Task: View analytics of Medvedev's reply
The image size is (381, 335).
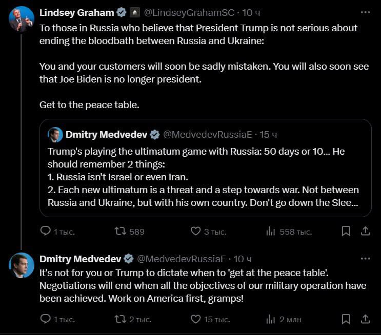Action: coord(271,319)
